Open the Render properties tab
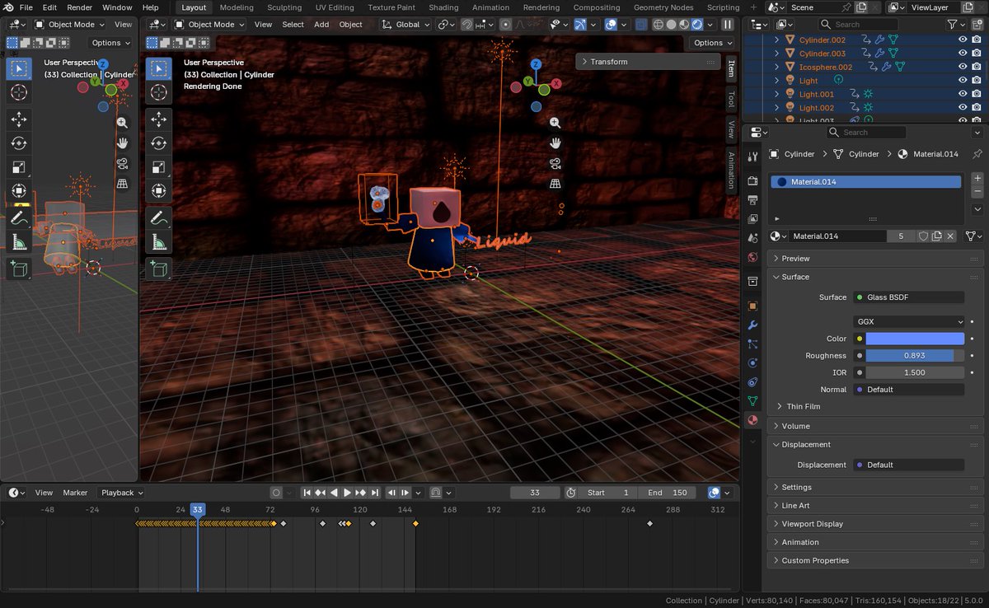Viewport: 989px width, 608px height. point(752,180)
